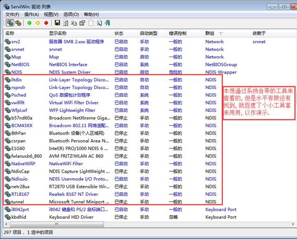Viewport: 297px width, 239px height.
Task: Sort by the 错误控制 column header
Action: tap(185, 33)
